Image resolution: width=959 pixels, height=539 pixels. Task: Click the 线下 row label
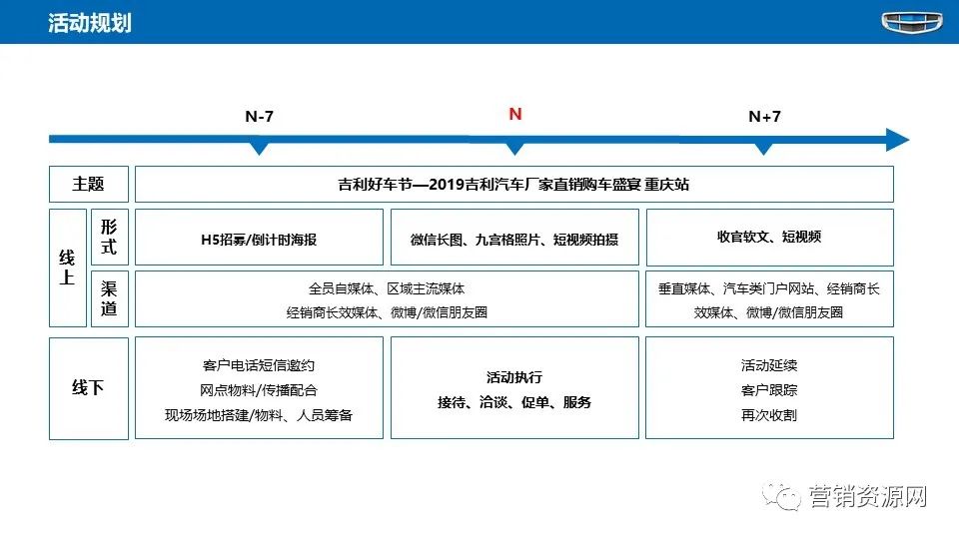pos(89,388)
